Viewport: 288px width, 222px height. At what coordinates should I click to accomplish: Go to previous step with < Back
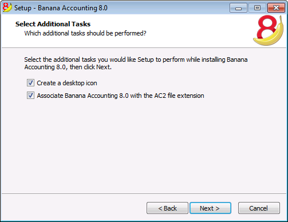point(167,208)
